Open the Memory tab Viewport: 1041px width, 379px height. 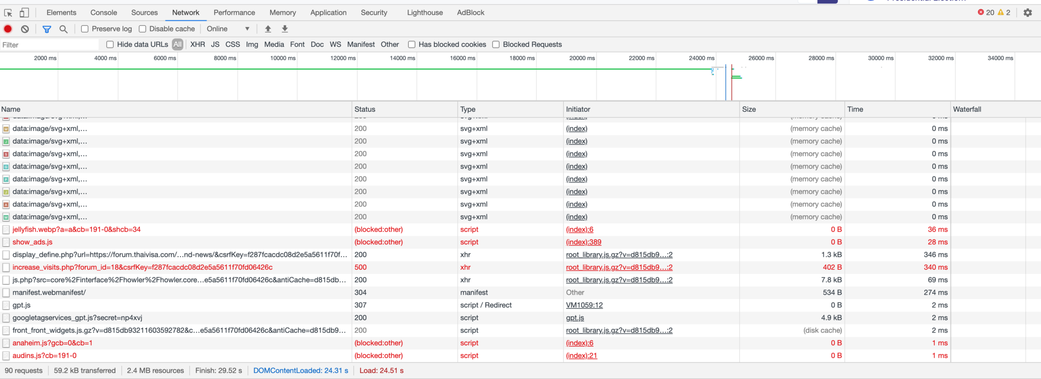[x=283, y=13]
